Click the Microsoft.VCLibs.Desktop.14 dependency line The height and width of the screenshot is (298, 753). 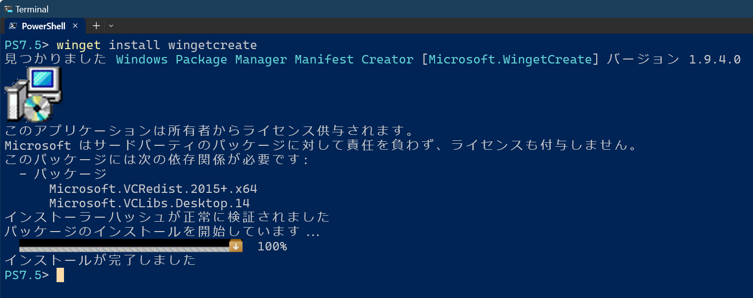pyautogui.click(x=149, y=203)
